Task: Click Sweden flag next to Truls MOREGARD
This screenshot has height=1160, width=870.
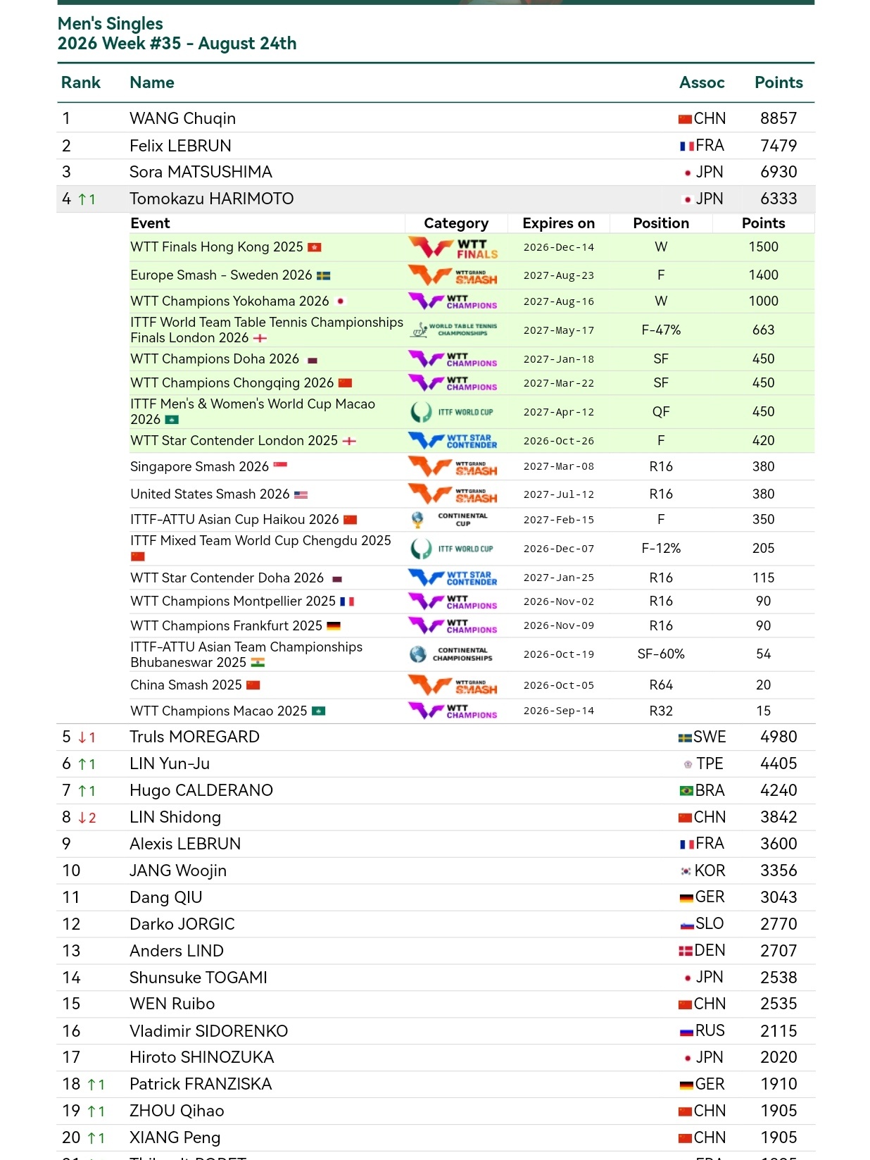Action: (x=685, y=738)
